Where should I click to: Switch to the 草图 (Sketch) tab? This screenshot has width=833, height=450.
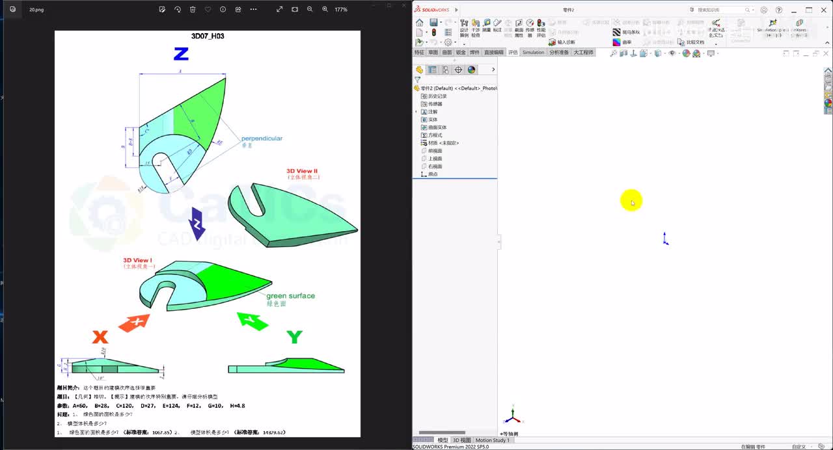(433, 52)
